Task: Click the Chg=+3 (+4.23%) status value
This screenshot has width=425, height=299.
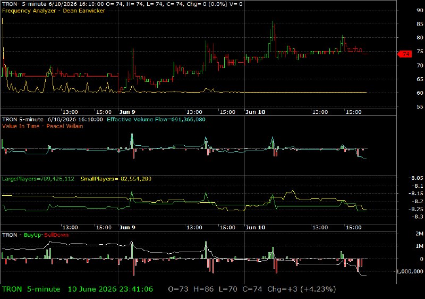Action: click(302, 289)
